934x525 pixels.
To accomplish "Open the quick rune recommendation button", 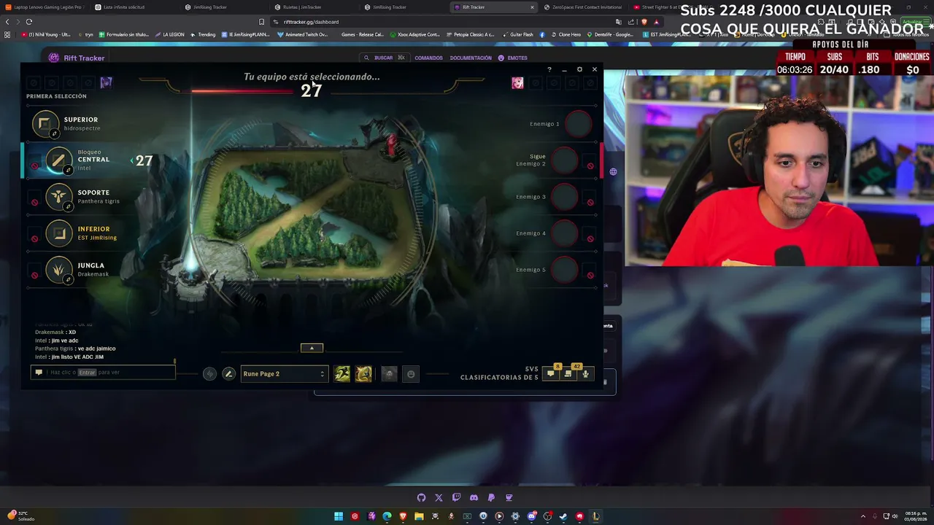I will pyautogui.click(x=209, y=374).
